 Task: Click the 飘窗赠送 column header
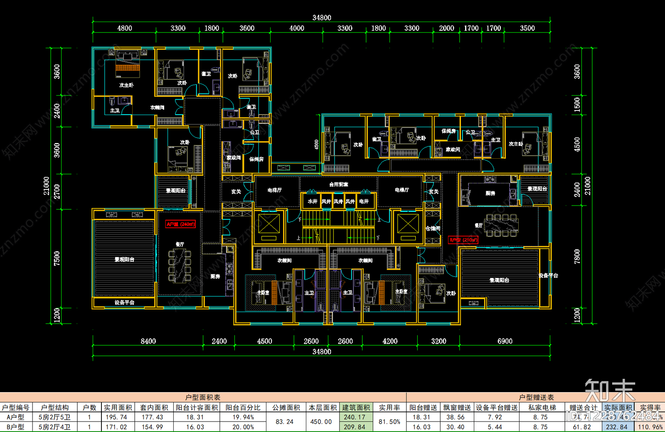tap(457, 407)
